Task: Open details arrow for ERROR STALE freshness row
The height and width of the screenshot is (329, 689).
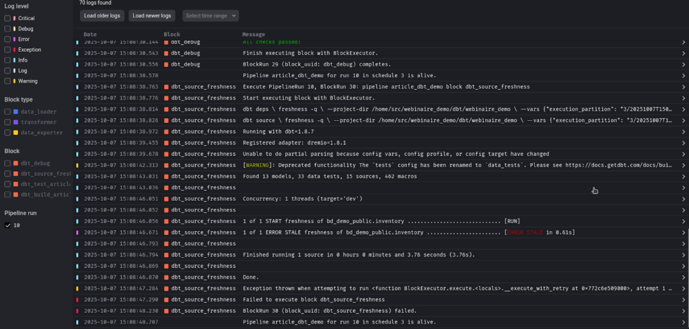Action: click(683, 232)
